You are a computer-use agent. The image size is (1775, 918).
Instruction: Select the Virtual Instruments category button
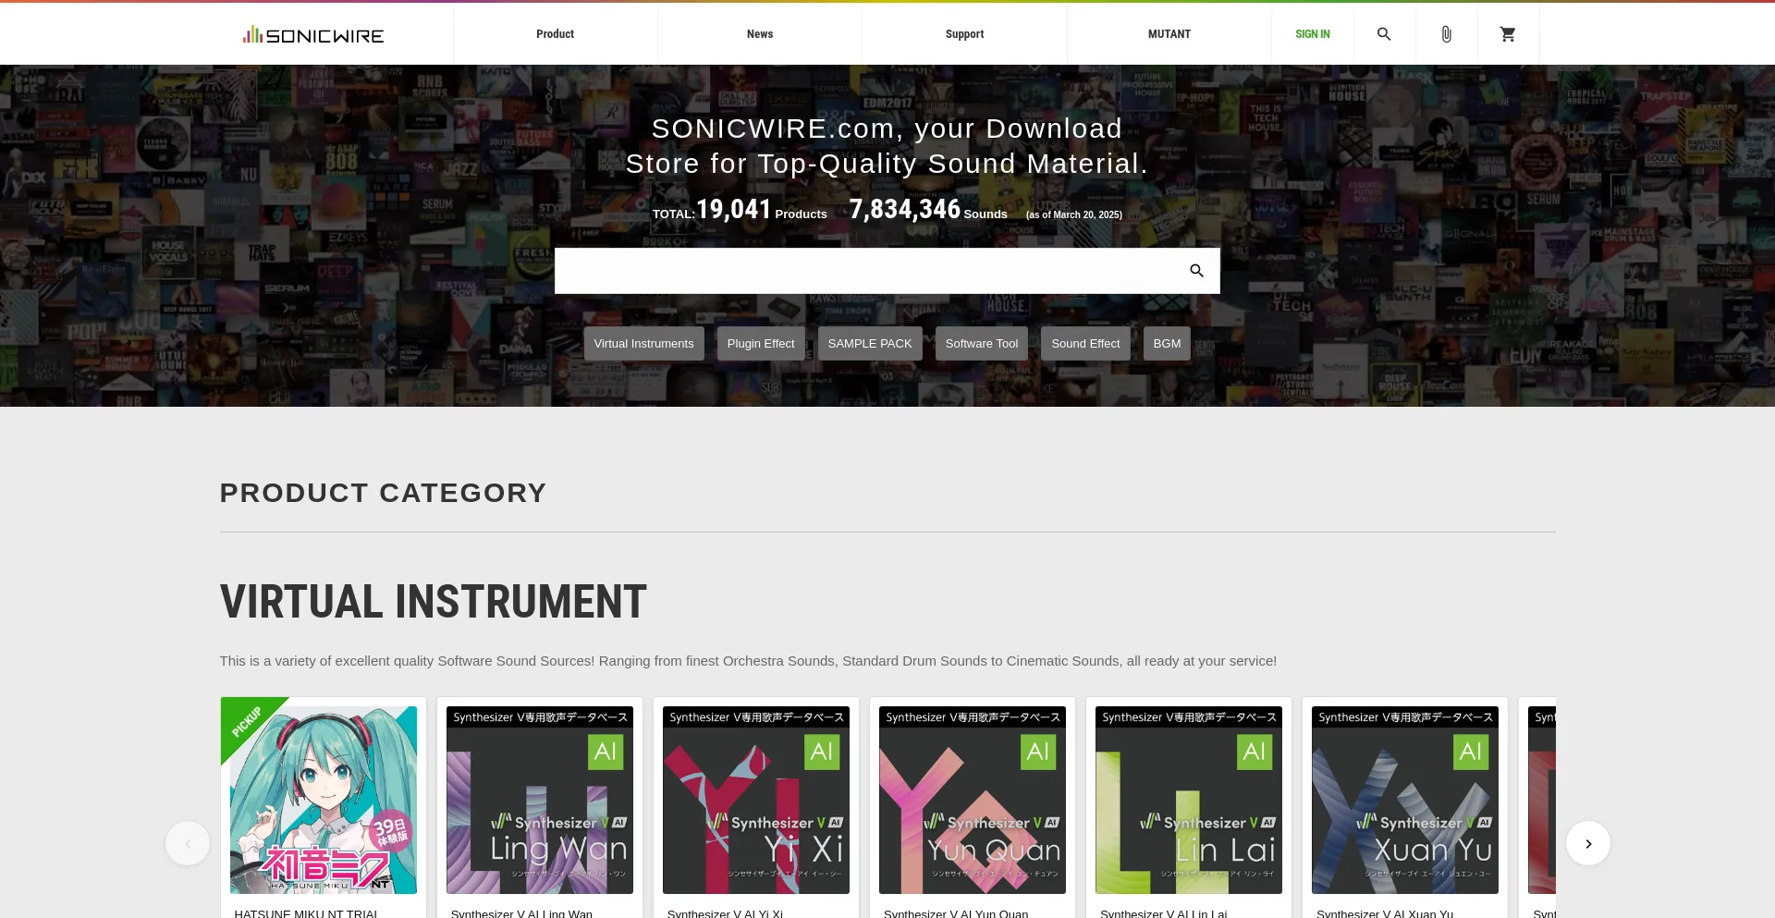[x=643, y=344]
